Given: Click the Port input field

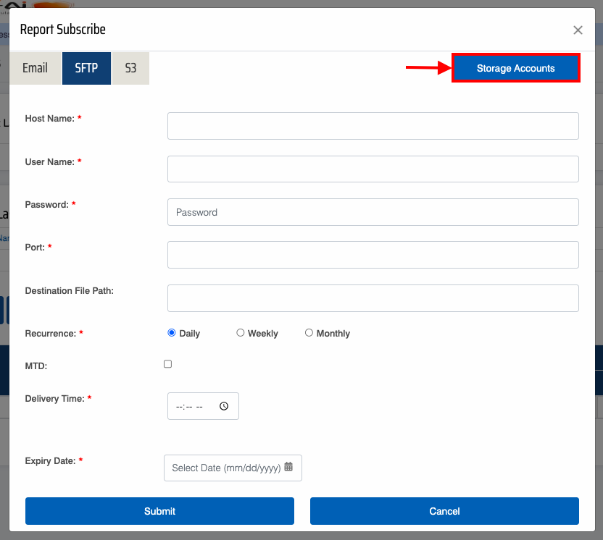Looking at the screenshot, I should 373,255.
